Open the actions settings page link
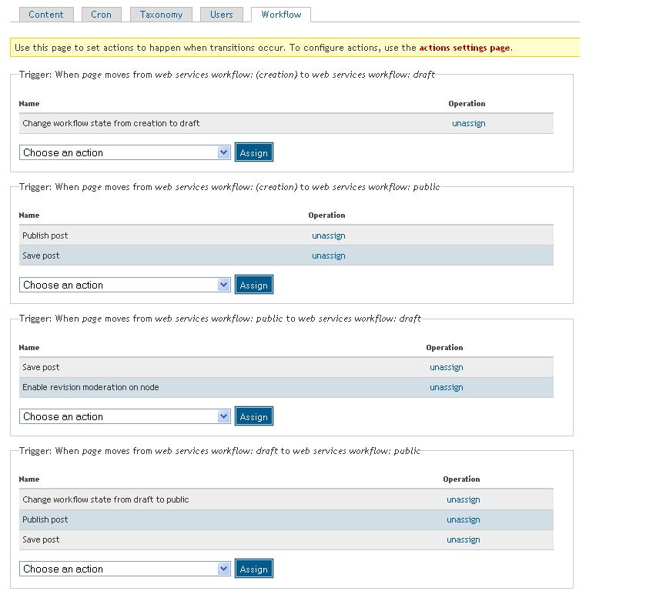 (465, 47)
